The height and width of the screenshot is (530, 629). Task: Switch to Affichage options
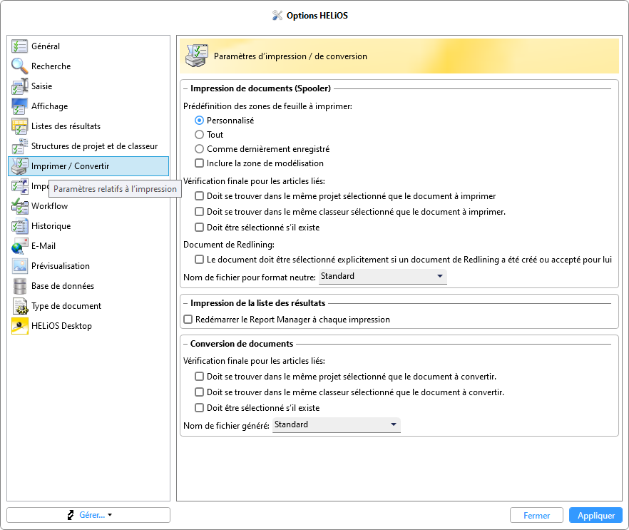click(88, 106)
